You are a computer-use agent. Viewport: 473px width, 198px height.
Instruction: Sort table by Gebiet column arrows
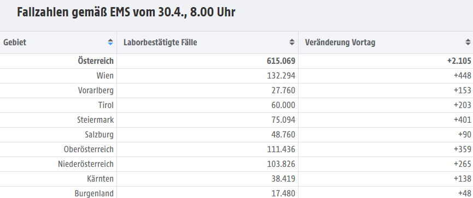click(110, 43)
